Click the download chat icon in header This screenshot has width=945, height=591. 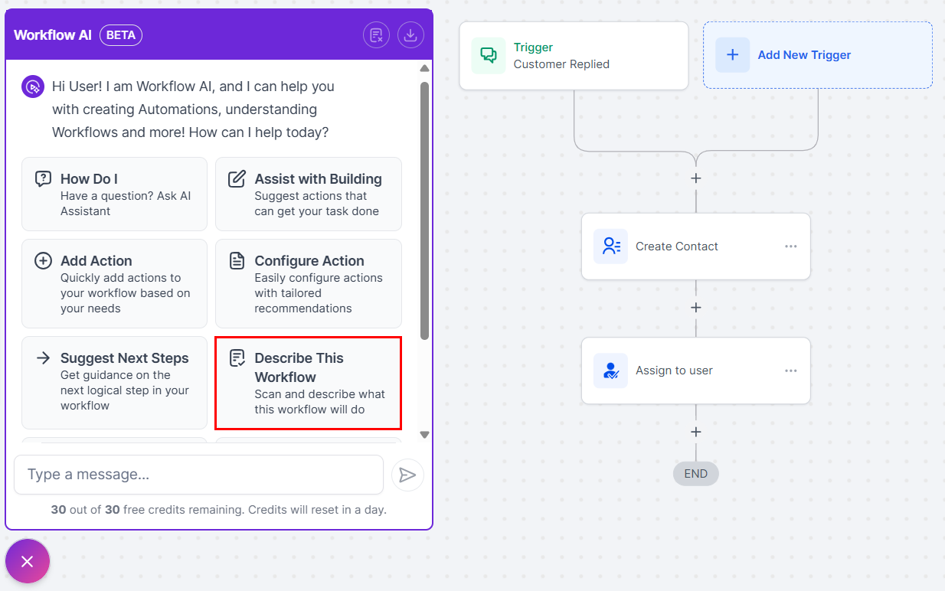click(x=410, y=35)
